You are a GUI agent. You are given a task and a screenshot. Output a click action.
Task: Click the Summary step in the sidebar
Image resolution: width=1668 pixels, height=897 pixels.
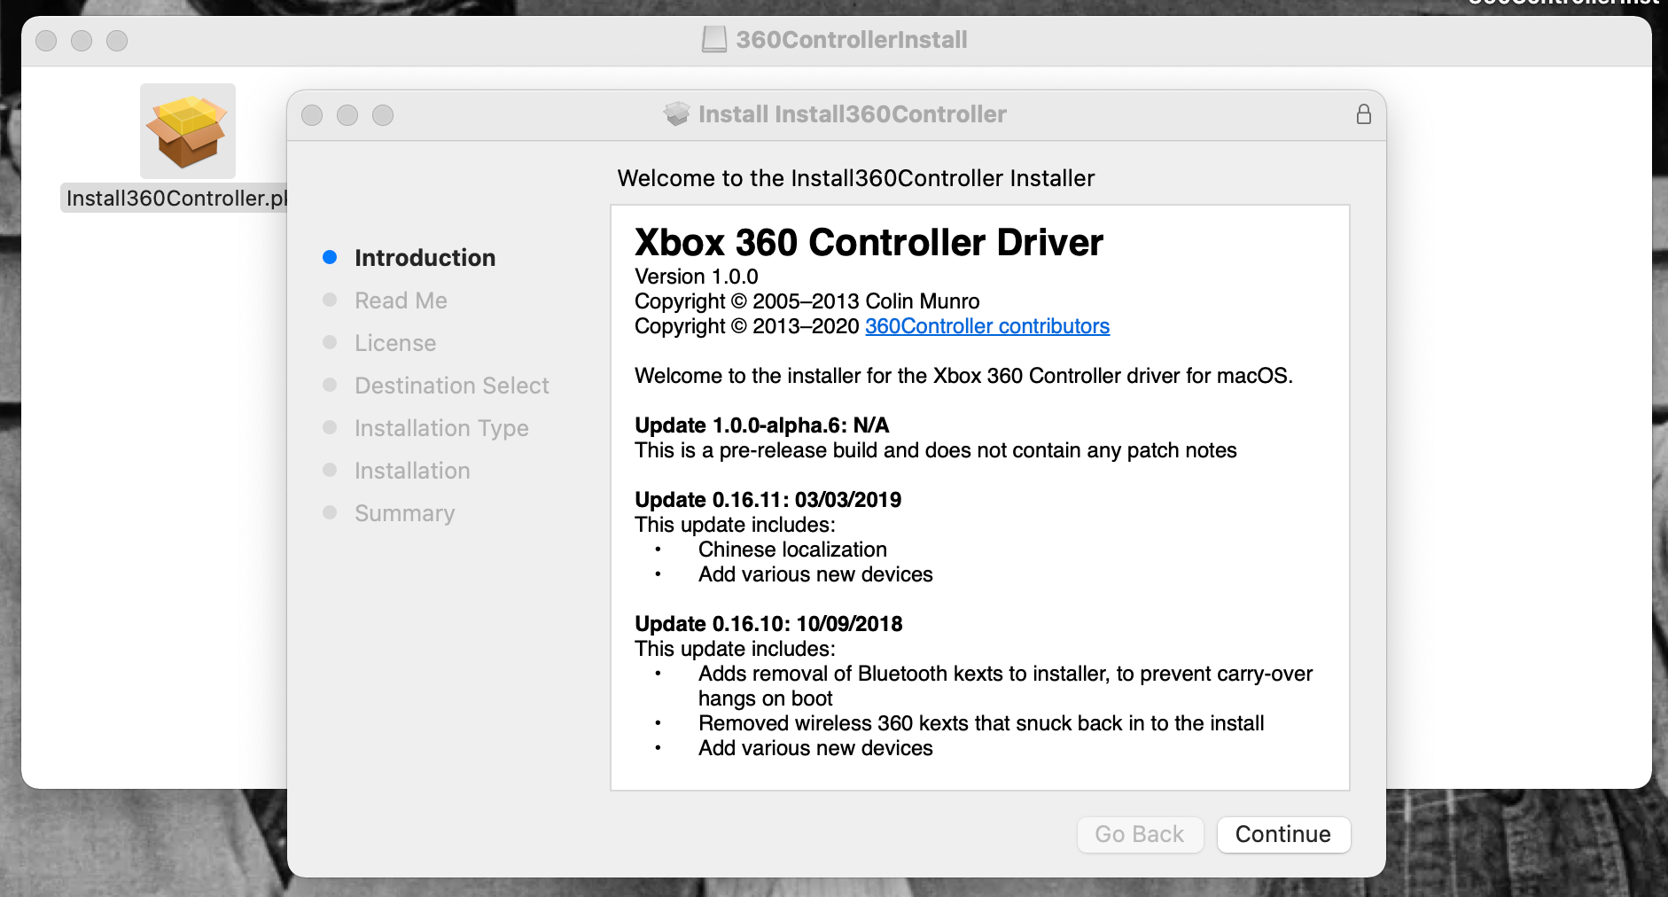(x=404, y=512)
